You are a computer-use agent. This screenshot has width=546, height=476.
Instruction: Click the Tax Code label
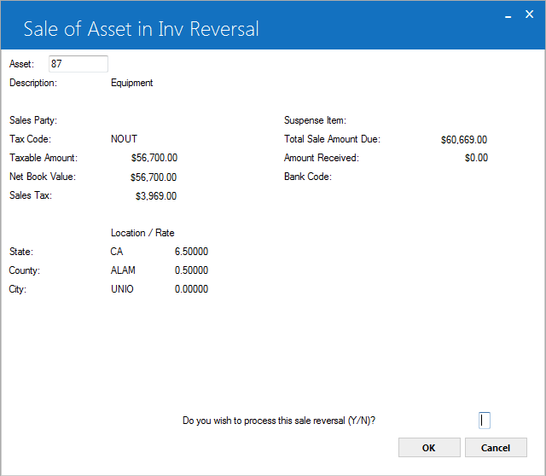pos(30,139)
